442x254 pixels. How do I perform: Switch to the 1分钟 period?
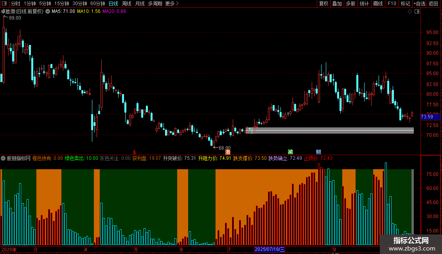30,4
